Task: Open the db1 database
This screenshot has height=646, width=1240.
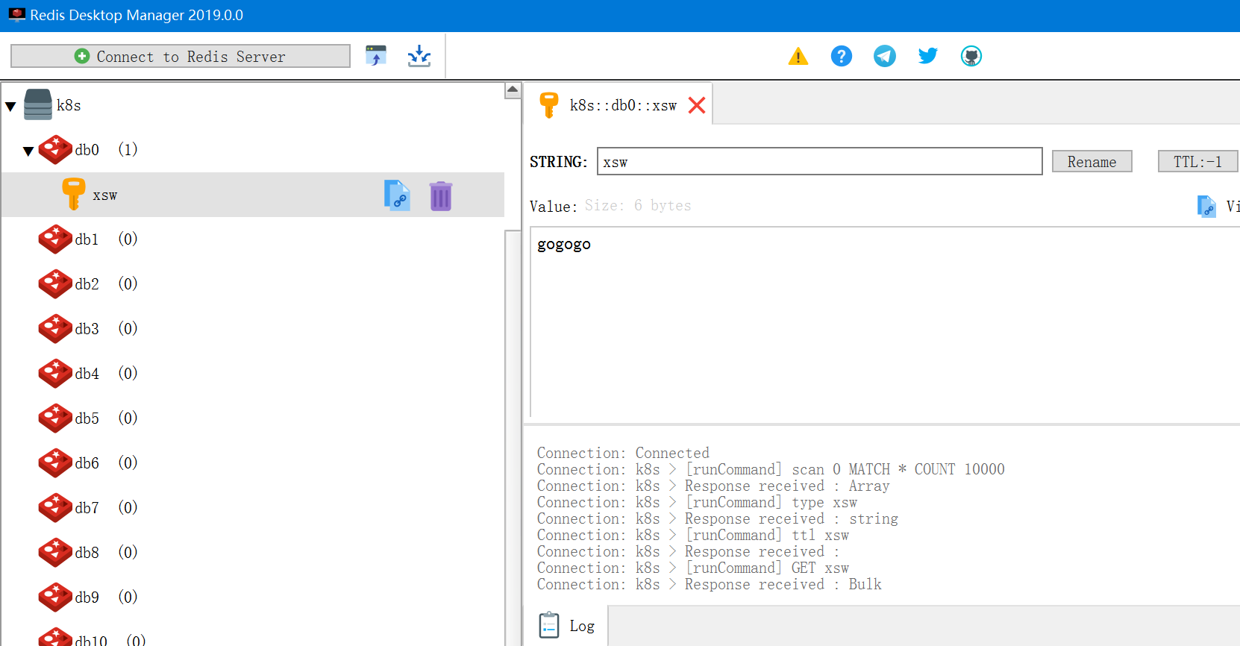Action: [87, 239]
